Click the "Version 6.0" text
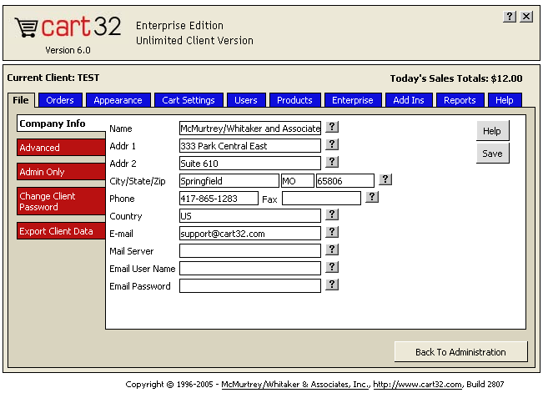Image resolution: width=543 pixels, height=393 pixels. pos(68,50)
